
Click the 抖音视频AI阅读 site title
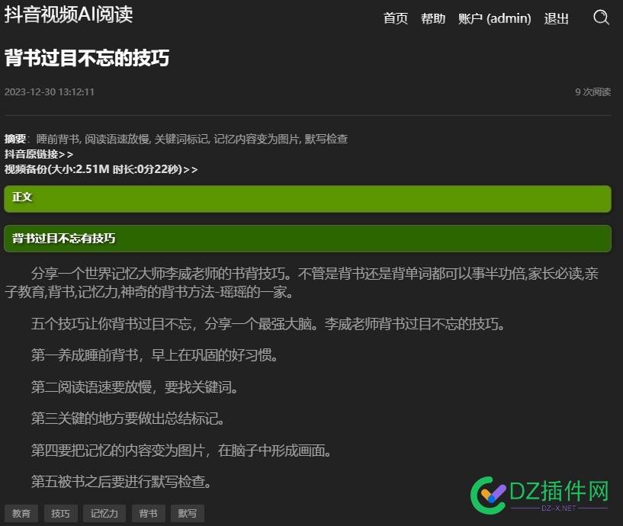pyautogui.click(x=69, y=14)
